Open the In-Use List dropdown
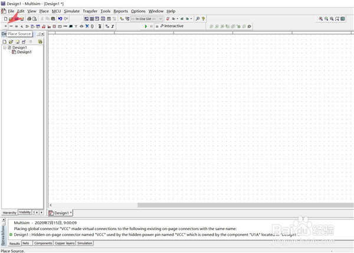 tap(147, 19)
